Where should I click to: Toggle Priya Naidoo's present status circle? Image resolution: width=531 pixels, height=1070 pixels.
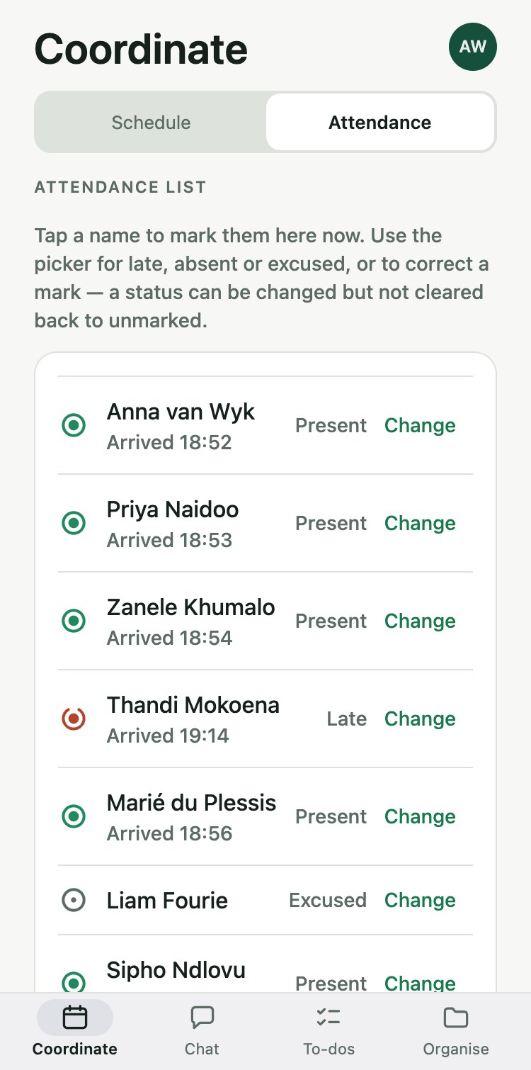(74, 524)
